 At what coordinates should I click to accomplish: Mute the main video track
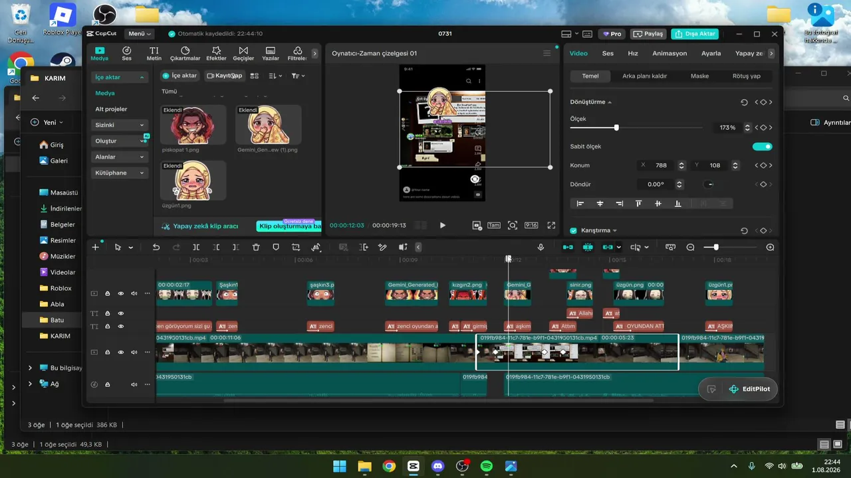(134, 353)
